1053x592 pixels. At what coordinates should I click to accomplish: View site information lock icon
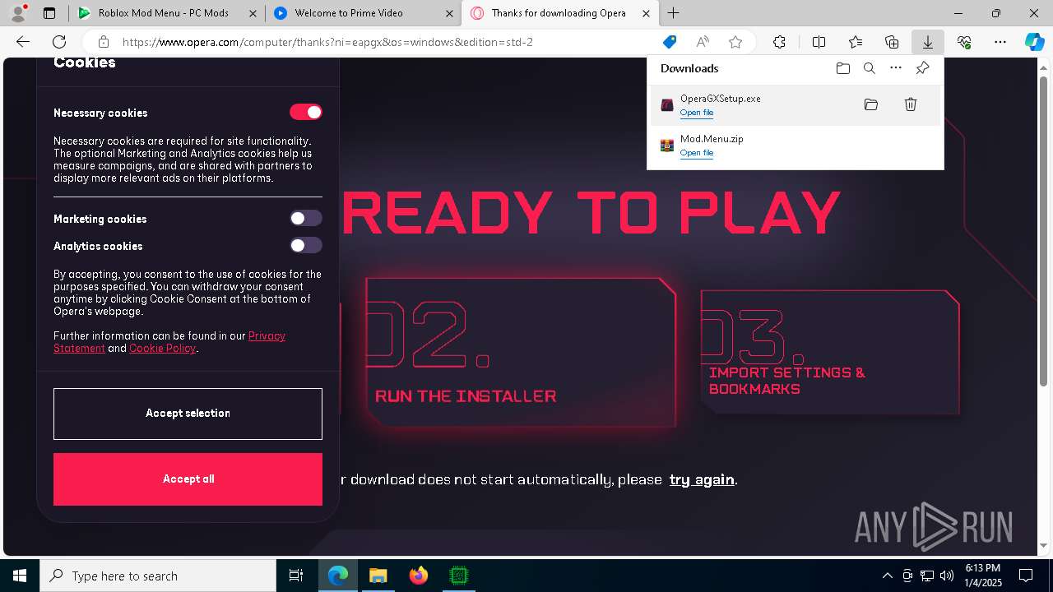pyautogui.click(x=103, y=42)
